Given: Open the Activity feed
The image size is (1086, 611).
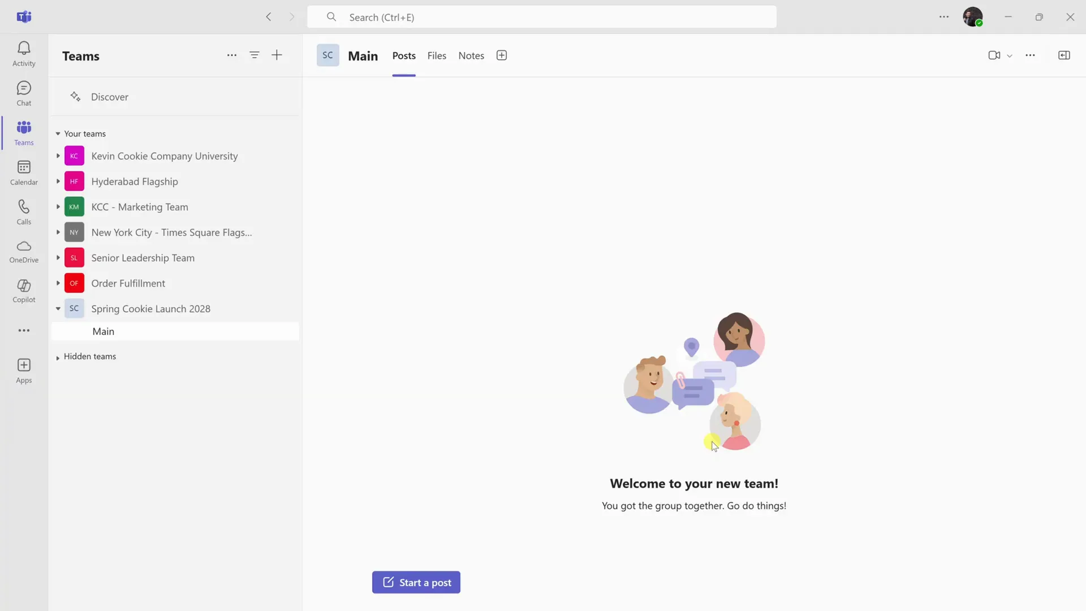Looking at the screenshot, I should 24,54.
